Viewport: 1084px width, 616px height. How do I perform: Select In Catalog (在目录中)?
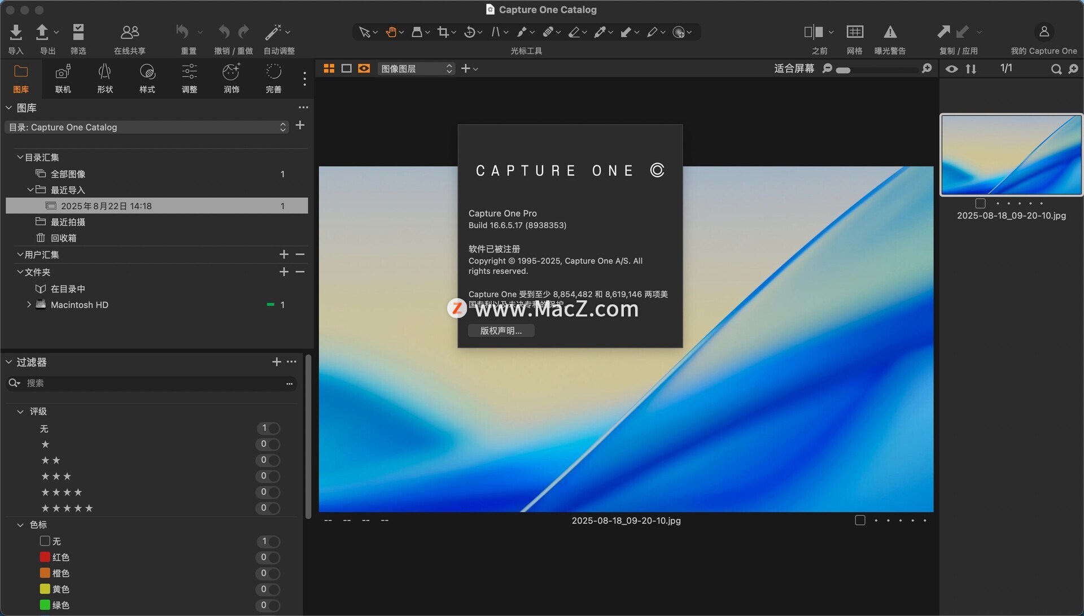pos(68,289)
